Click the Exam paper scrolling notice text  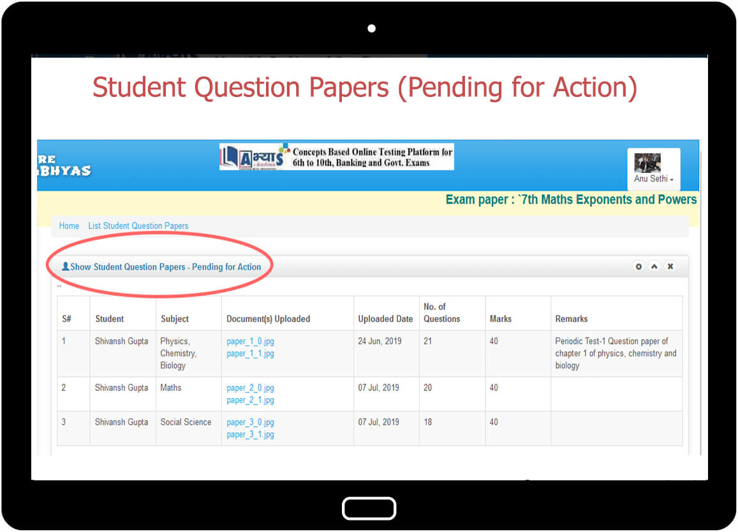(x=571, y=200)
